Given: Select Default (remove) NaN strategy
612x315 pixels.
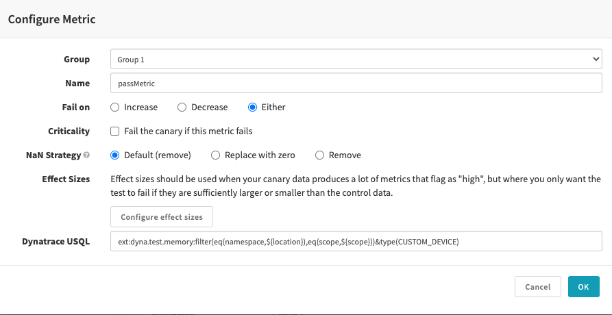Looking at the screenshot, I should coord(115,155).
